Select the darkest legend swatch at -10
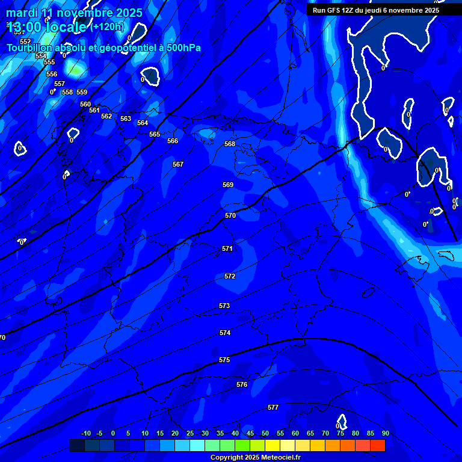The height and width of the screenshot is (462, 462). point(77,445)
